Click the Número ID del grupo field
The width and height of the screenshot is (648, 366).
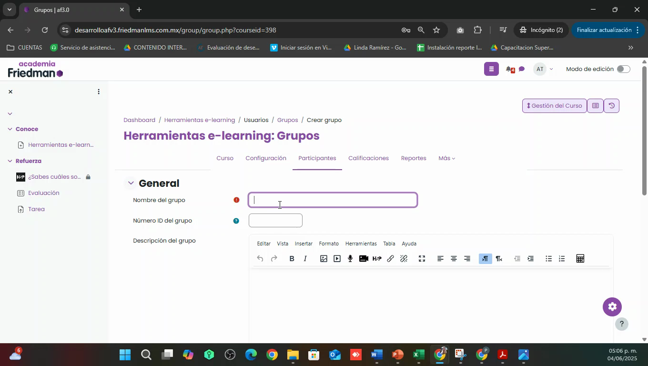coord(275,221)
